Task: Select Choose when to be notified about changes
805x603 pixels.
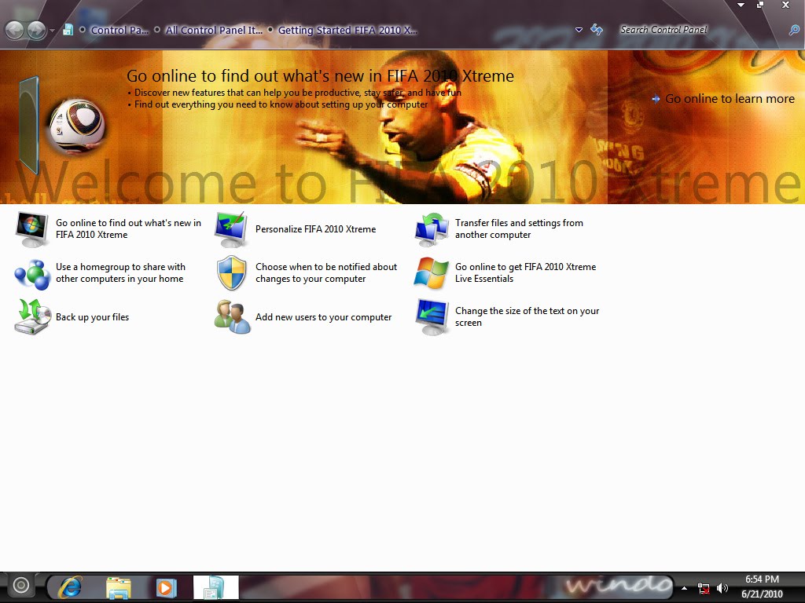Action: (326, 272)
